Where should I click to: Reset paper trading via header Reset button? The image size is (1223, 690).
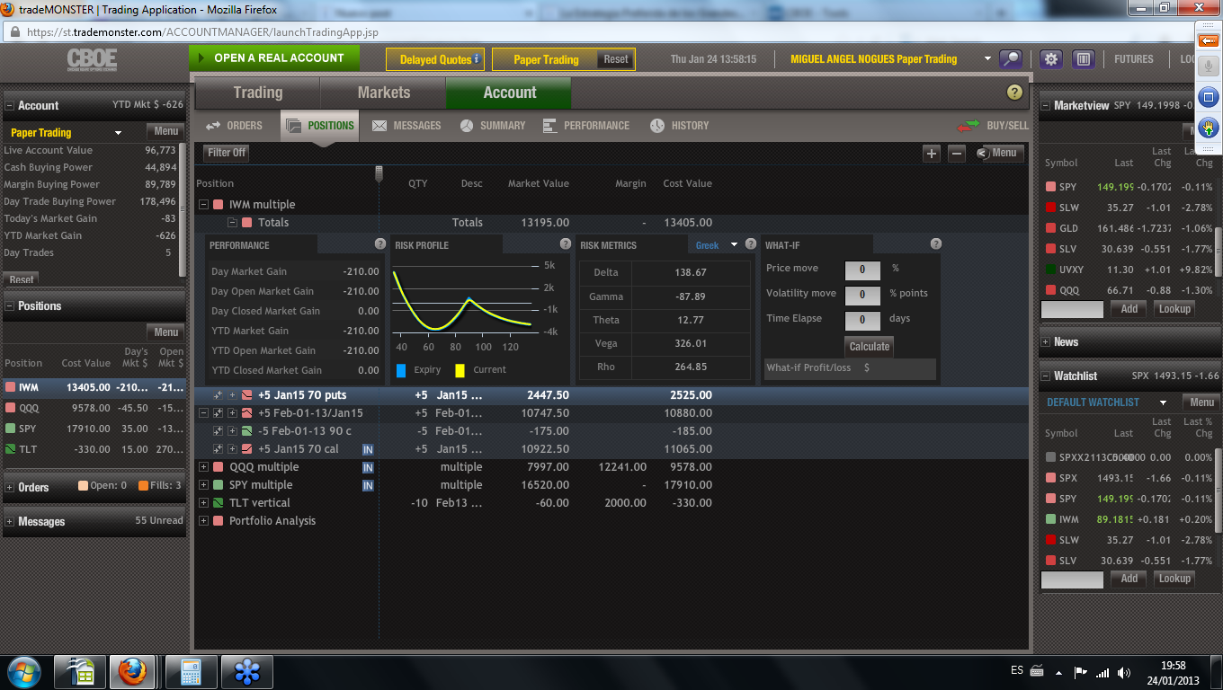[616, 59]
